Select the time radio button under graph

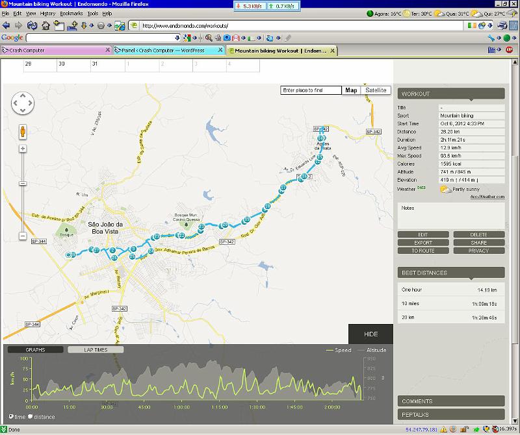click(x=11, y=416)
